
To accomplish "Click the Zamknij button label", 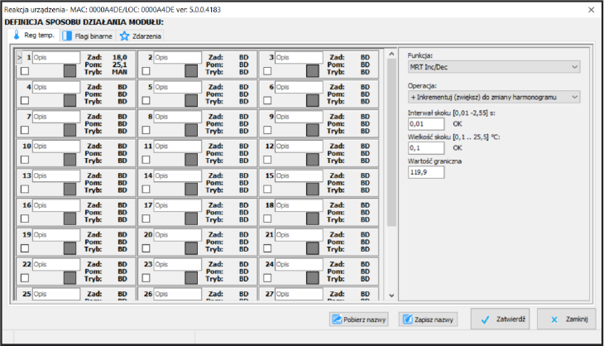I will coord(577,319).
